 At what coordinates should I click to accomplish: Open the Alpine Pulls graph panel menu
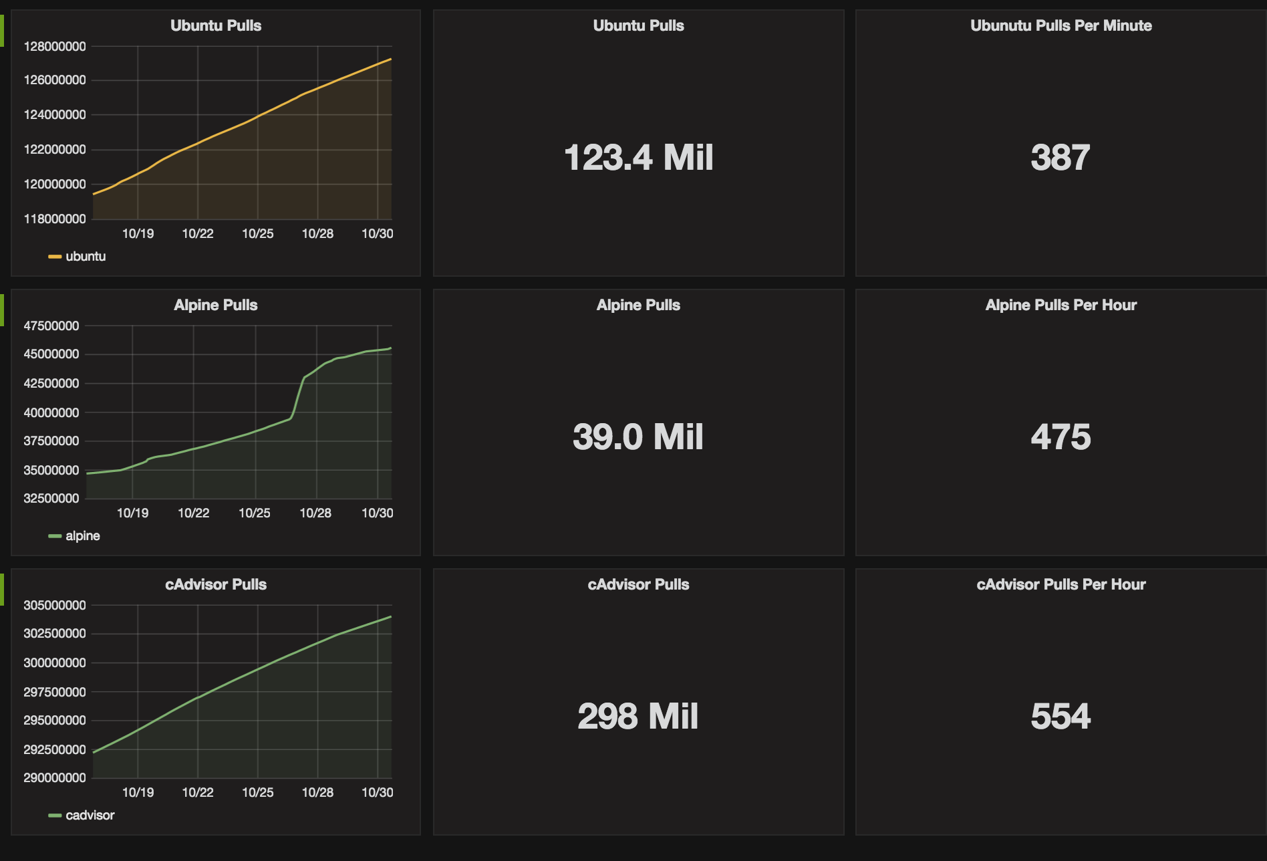(x=215, y=305)
